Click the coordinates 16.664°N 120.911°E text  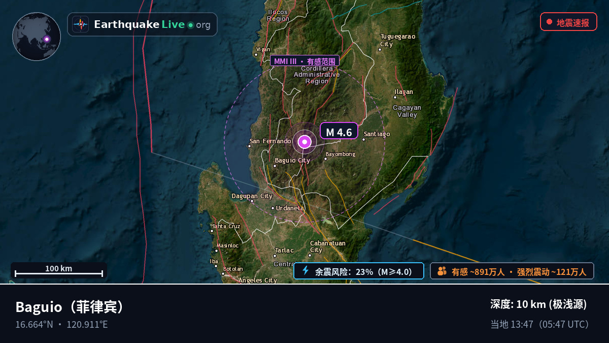click(x=61, y=325)
